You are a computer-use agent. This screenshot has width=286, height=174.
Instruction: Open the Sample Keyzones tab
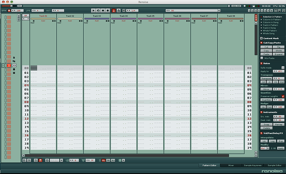pyautogui.click(x=252, y=165)
